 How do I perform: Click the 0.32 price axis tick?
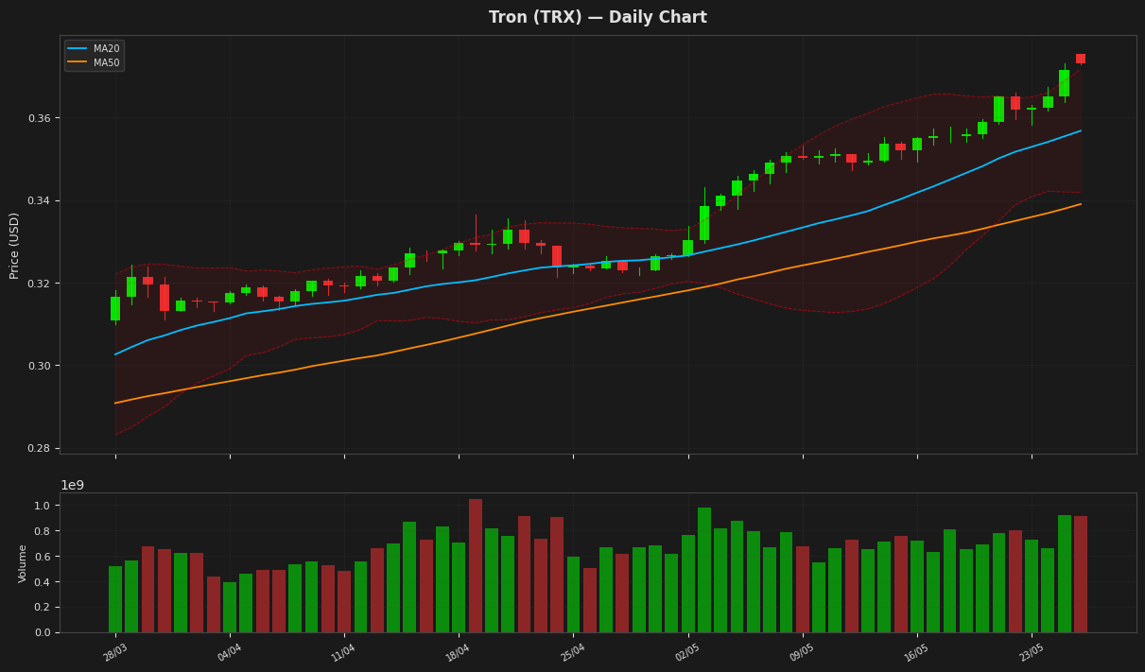(x=38, y=284)
